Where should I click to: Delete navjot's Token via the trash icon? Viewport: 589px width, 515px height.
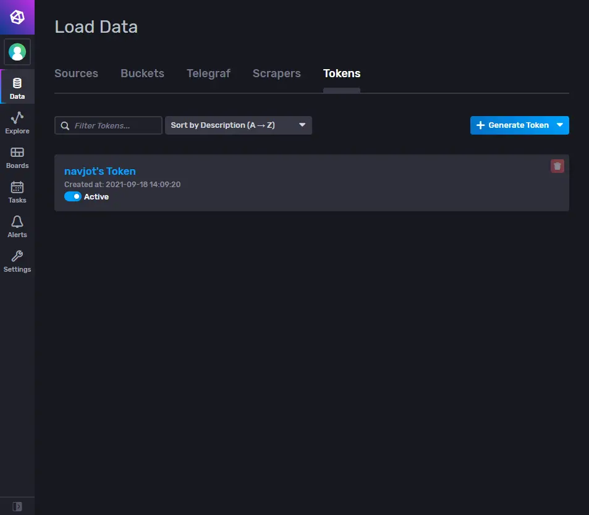click(558, 165)
